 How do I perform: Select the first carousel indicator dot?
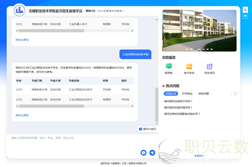(x=187, y=49)
